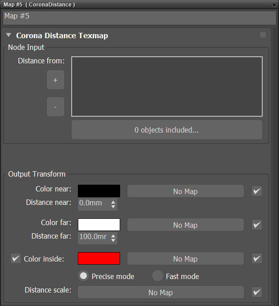
Task: Assign a map to Color near
Action: click(185, 191)
